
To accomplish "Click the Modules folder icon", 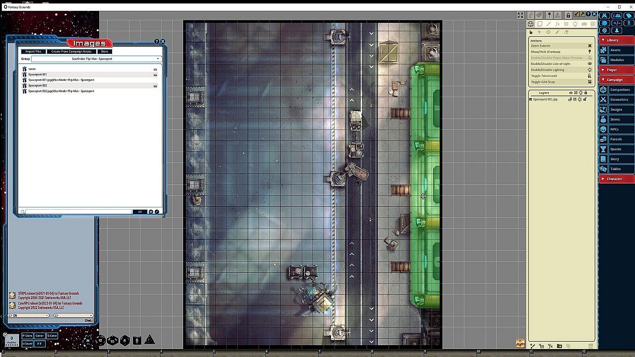I will click(603, 60).
